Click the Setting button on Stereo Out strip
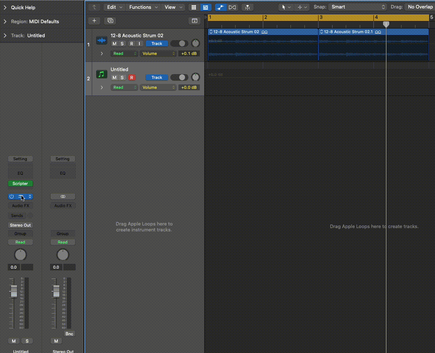 (63, 159)
